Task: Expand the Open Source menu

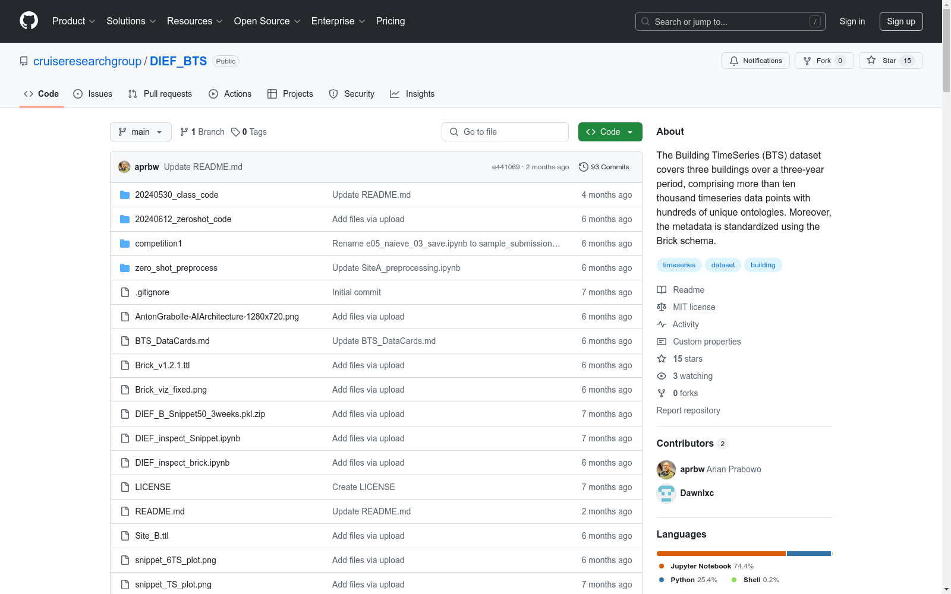Action: pyautogui.click(x=267, y=21)
